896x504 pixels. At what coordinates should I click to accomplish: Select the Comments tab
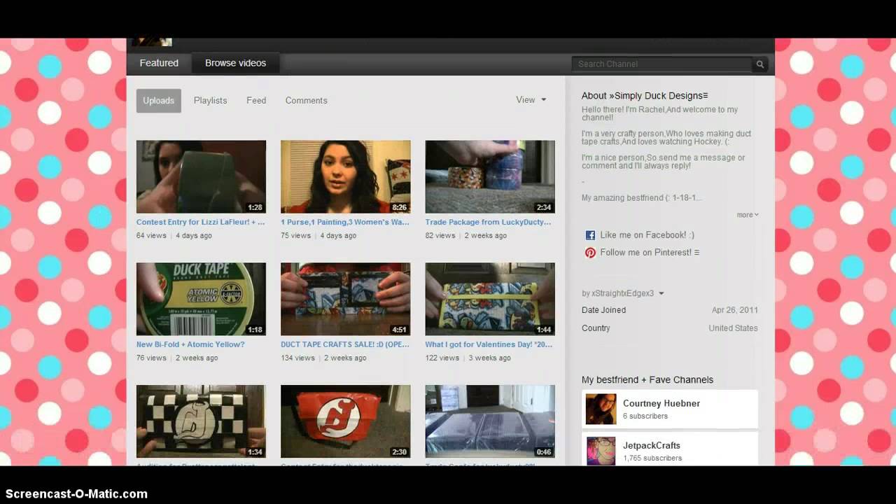(306, 101)
